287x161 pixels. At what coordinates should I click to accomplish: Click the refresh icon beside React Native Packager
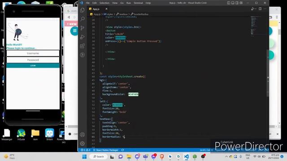(122, 150)
